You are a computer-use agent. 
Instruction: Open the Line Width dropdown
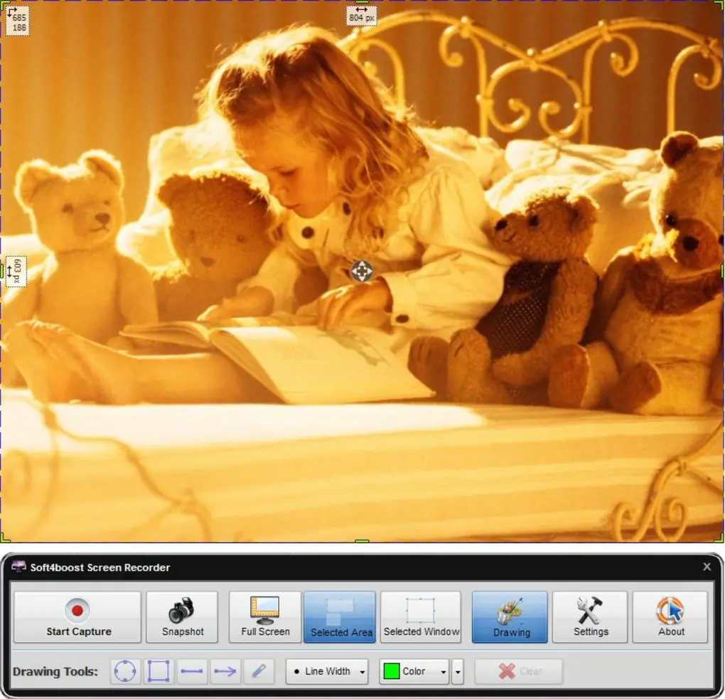[x=326, y=671]
